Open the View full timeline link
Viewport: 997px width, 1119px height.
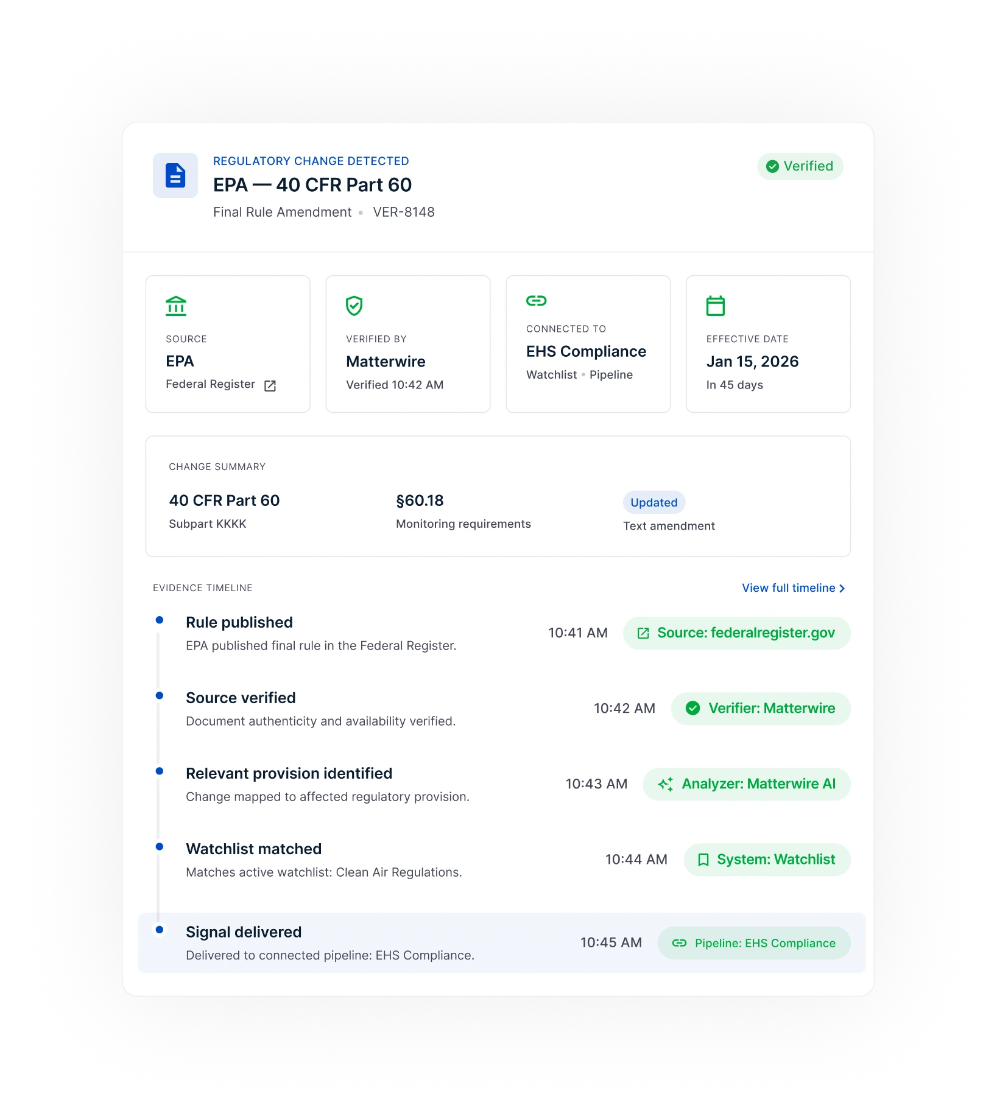point(793,588)
